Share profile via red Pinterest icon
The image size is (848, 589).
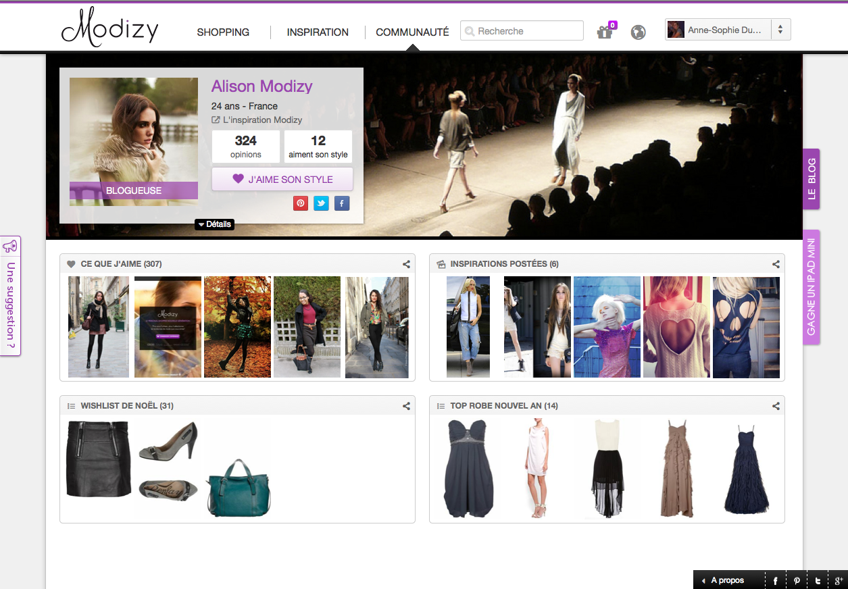(x=301, y=203)
